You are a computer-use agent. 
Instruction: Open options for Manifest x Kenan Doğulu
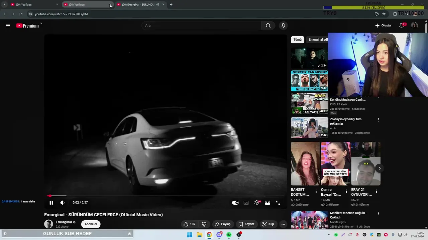coord(379,214)
